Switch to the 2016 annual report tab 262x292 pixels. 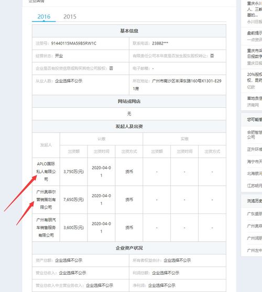point(44,17)
